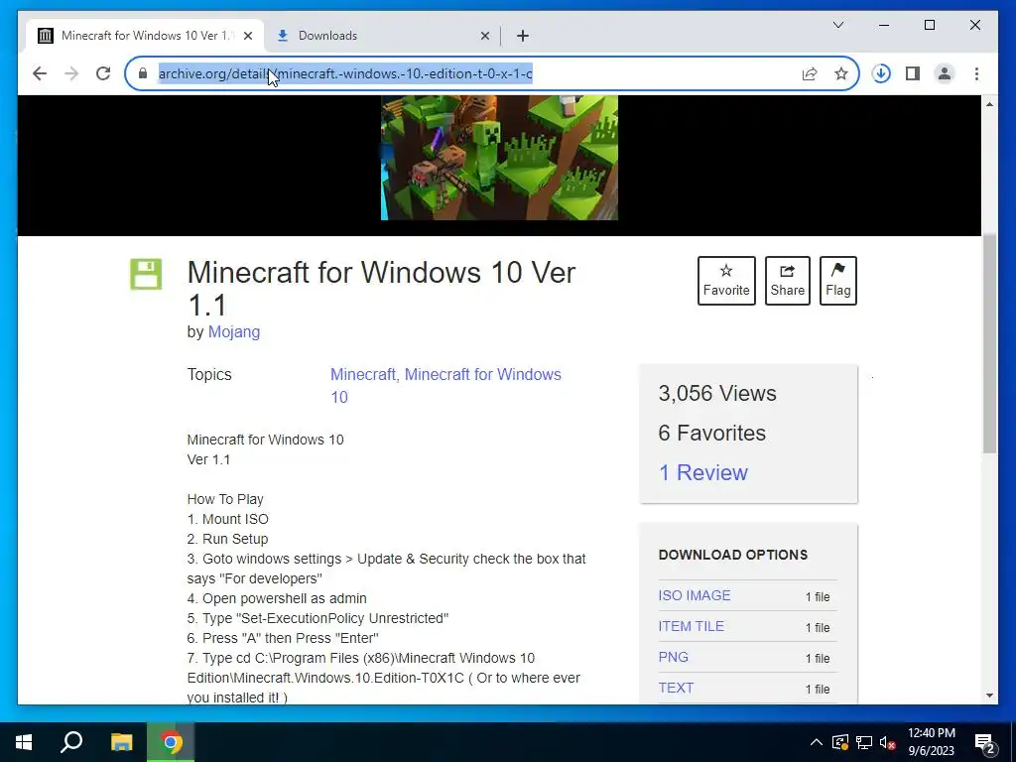This screenshot has height=762, width=1016.
Task: View site information via the lock icon
Action: point(143,73)
